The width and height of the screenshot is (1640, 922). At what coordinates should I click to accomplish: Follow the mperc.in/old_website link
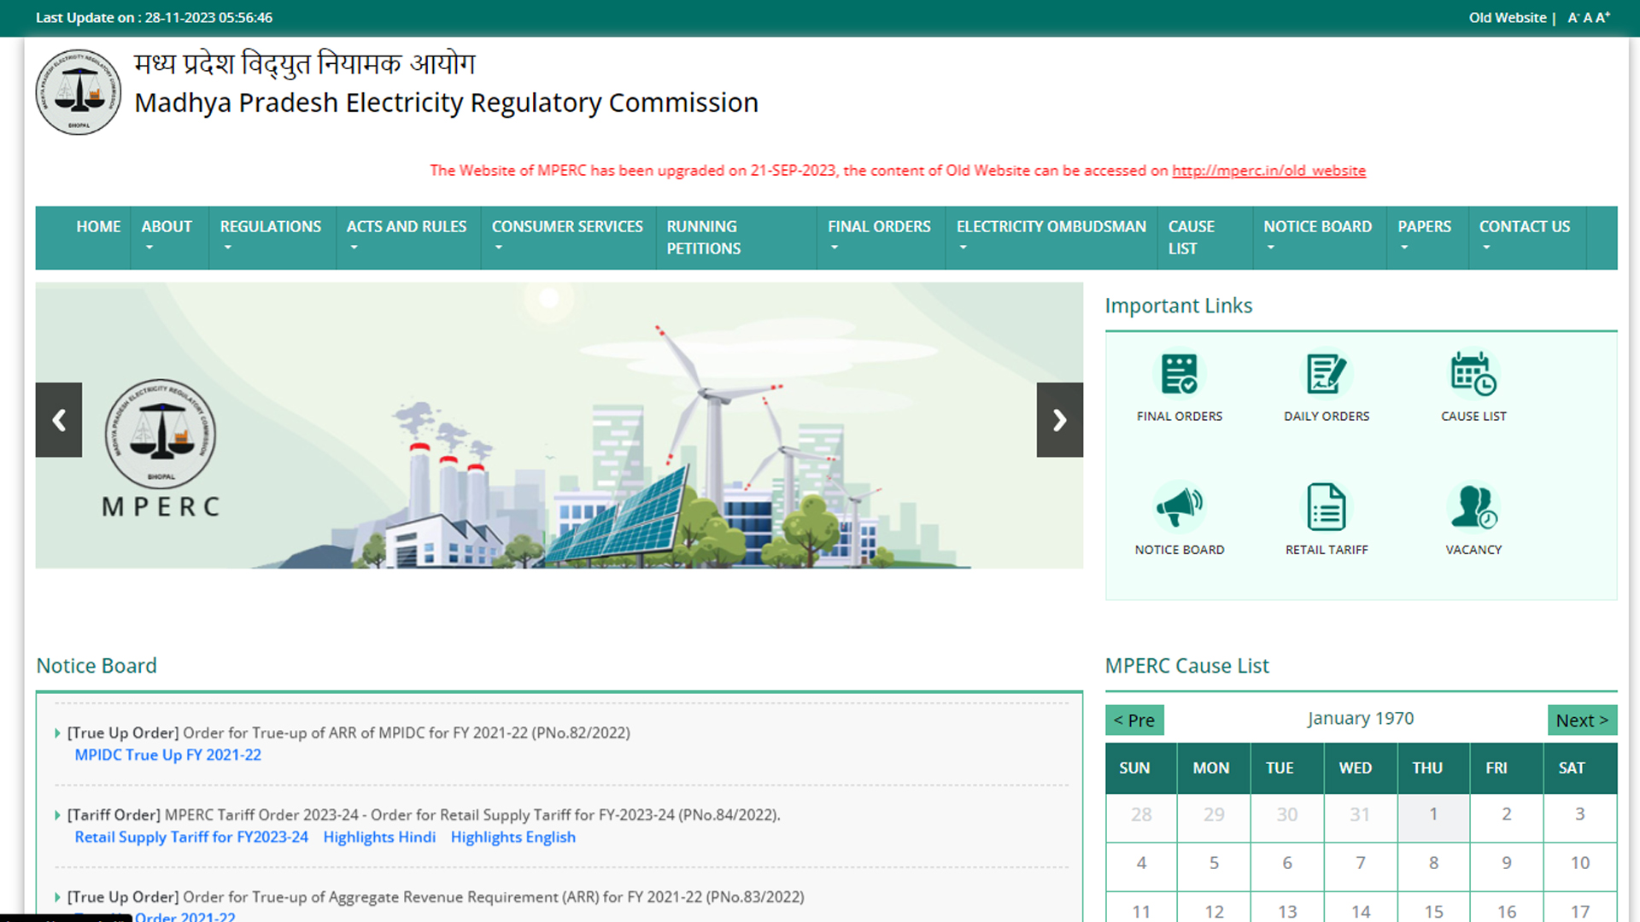tap(1268, 171)
